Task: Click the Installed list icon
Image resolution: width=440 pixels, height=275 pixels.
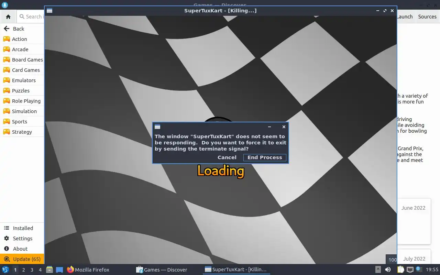Action: [6, 228]
